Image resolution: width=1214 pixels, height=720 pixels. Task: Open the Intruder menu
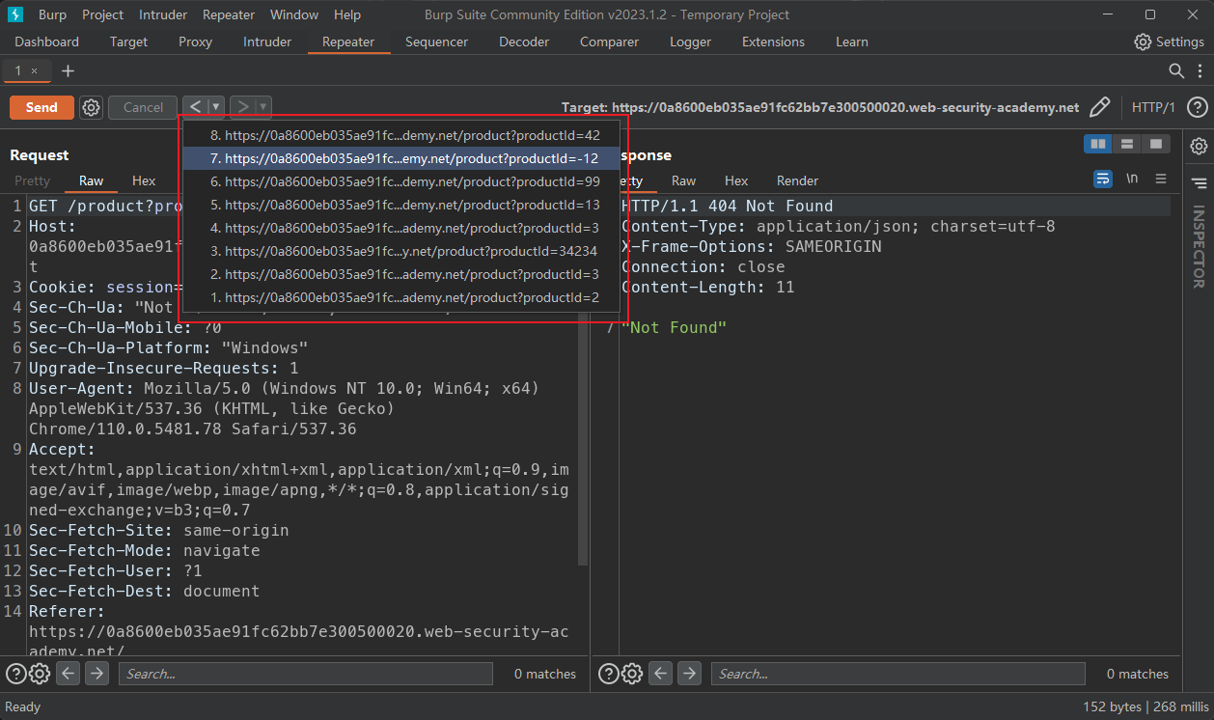(x=163, y=14)
